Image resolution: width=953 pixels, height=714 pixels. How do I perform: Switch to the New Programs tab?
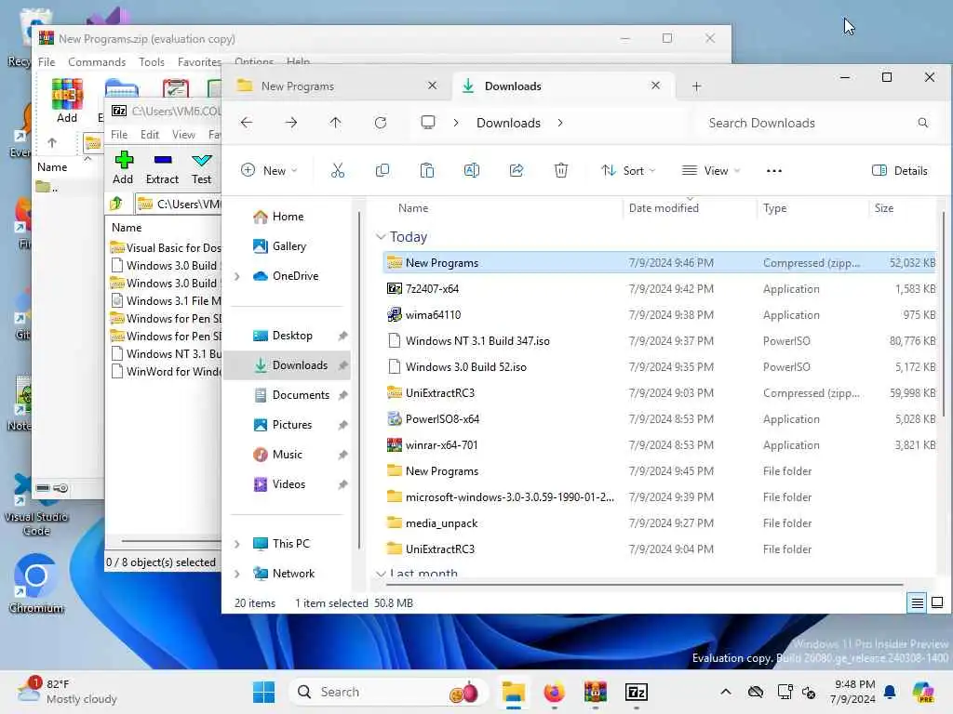tap(337, 86)
